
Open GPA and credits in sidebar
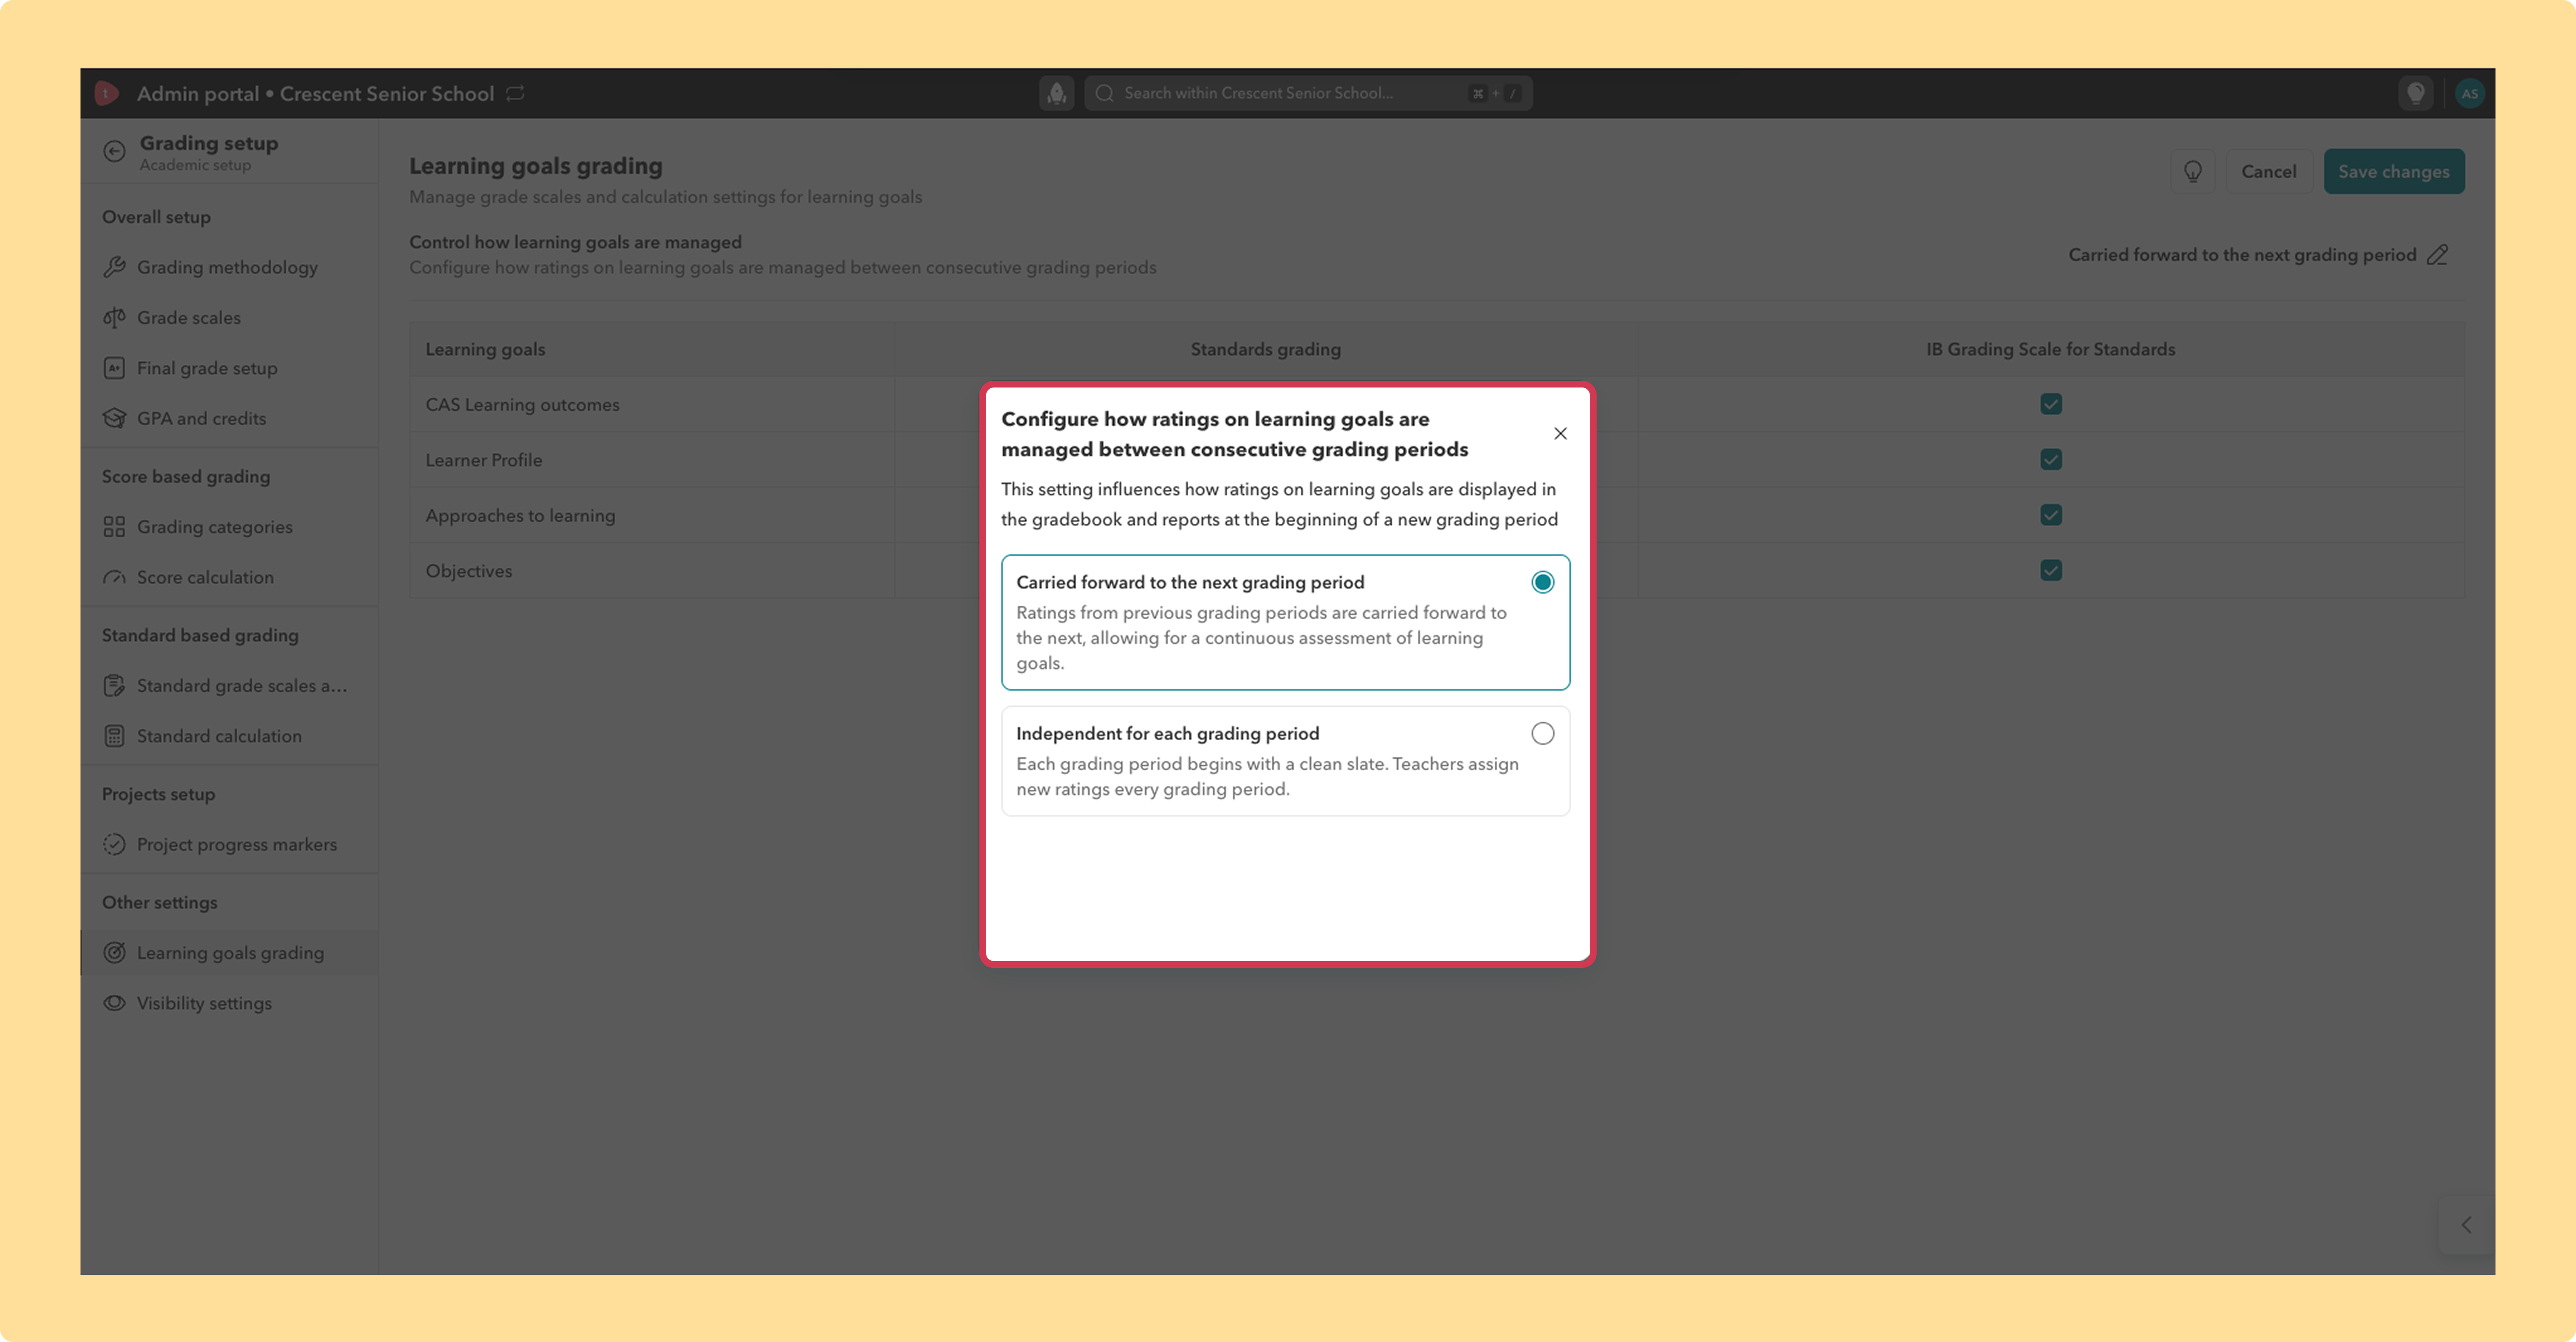pos(229,418)
